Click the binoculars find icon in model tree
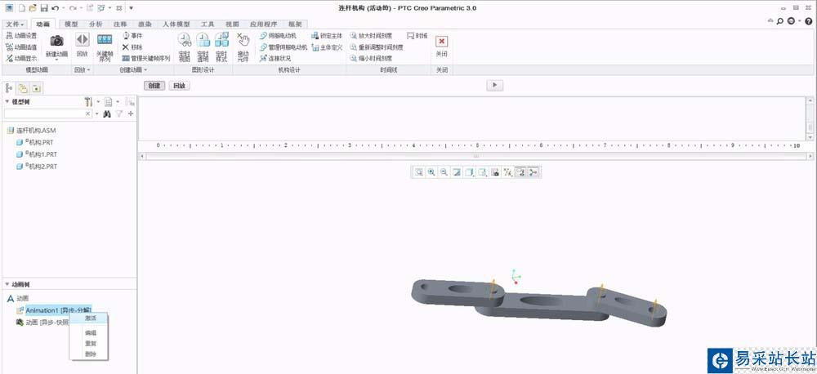This screenshot has width=817, height=374. pyautogui.click(x=107, y=114)
